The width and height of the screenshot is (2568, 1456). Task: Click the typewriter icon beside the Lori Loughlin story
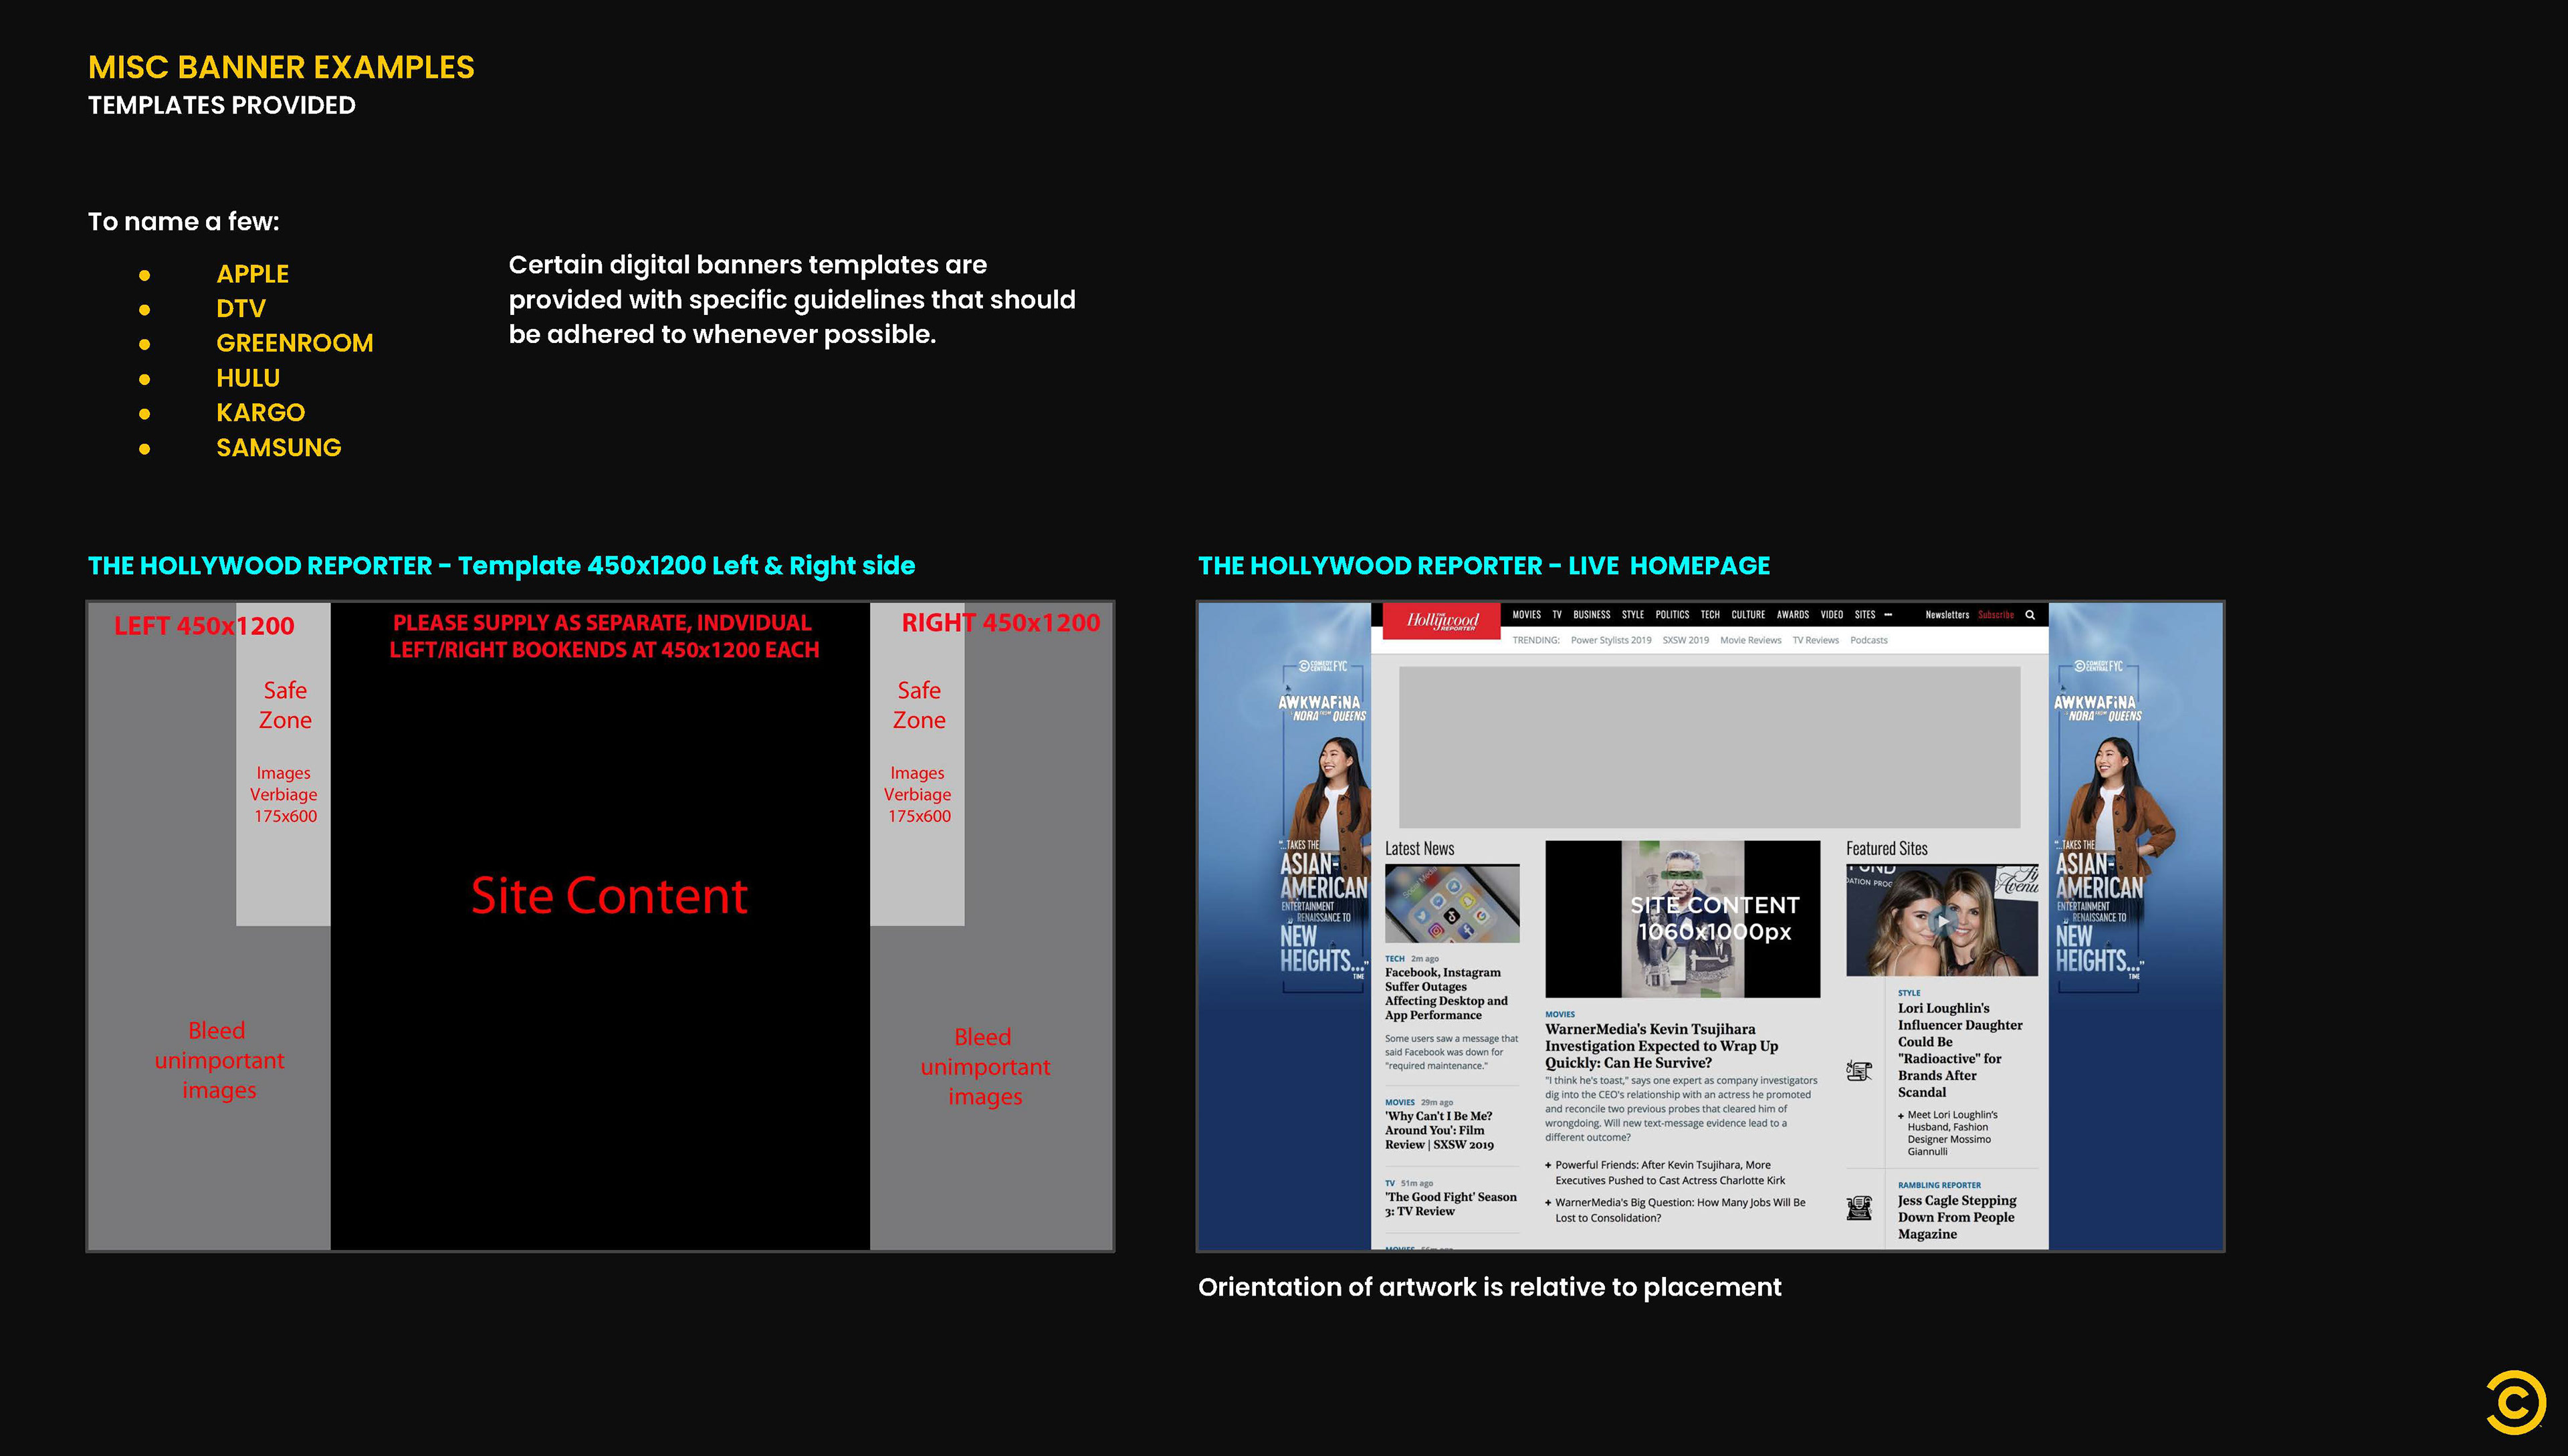(x=1858, y=1071)
